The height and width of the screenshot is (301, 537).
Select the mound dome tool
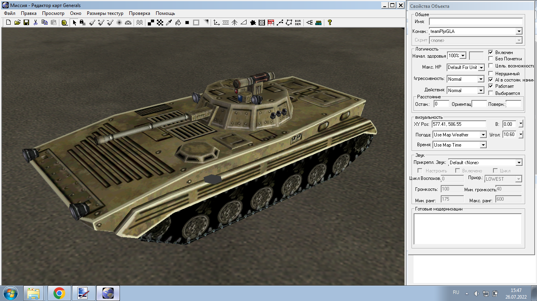(x=128, y=22)
